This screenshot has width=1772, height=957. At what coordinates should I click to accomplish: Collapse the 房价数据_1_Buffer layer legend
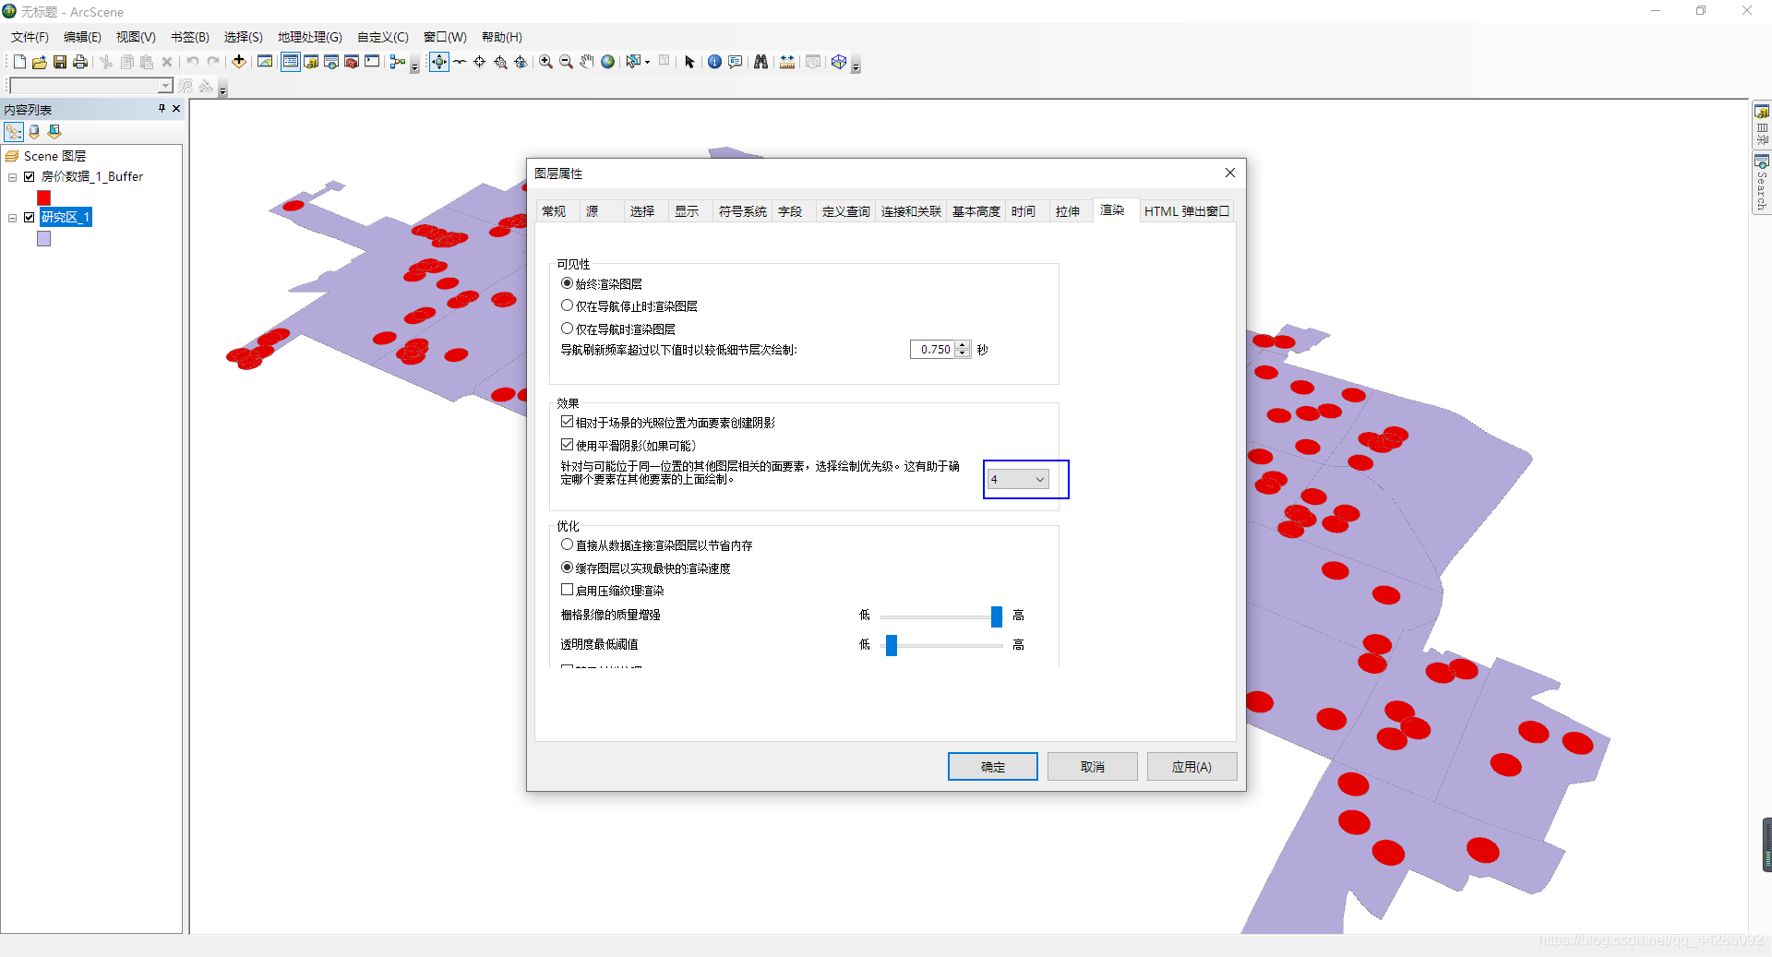(x=12, y=177)
